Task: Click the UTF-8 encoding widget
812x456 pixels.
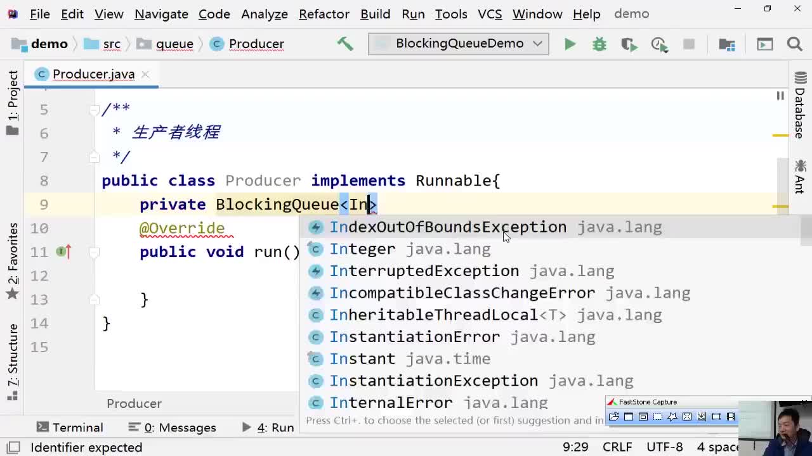Action: click(664, 447)
